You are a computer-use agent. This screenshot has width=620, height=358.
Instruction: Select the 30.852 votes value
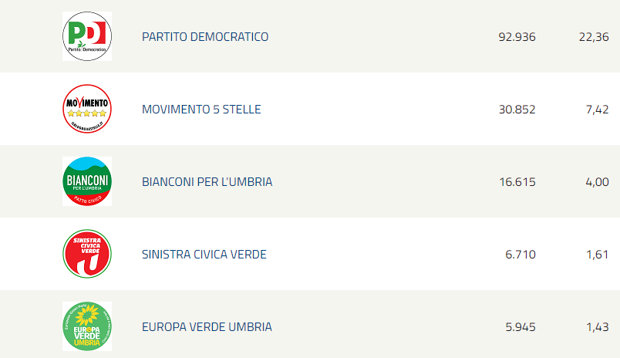coord(517,110)
